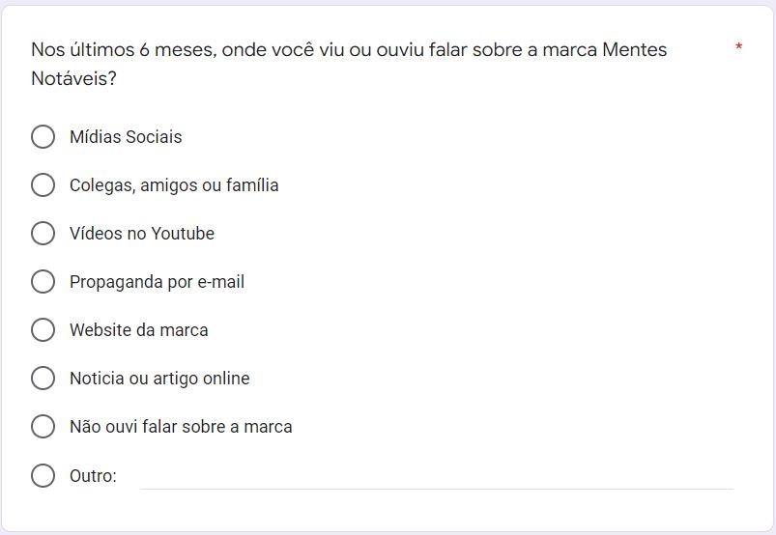Viewport: 776px width, 535px height.
Task: Mark the Vídeos no Youtube radio button
Action: [x=43, y=234]
